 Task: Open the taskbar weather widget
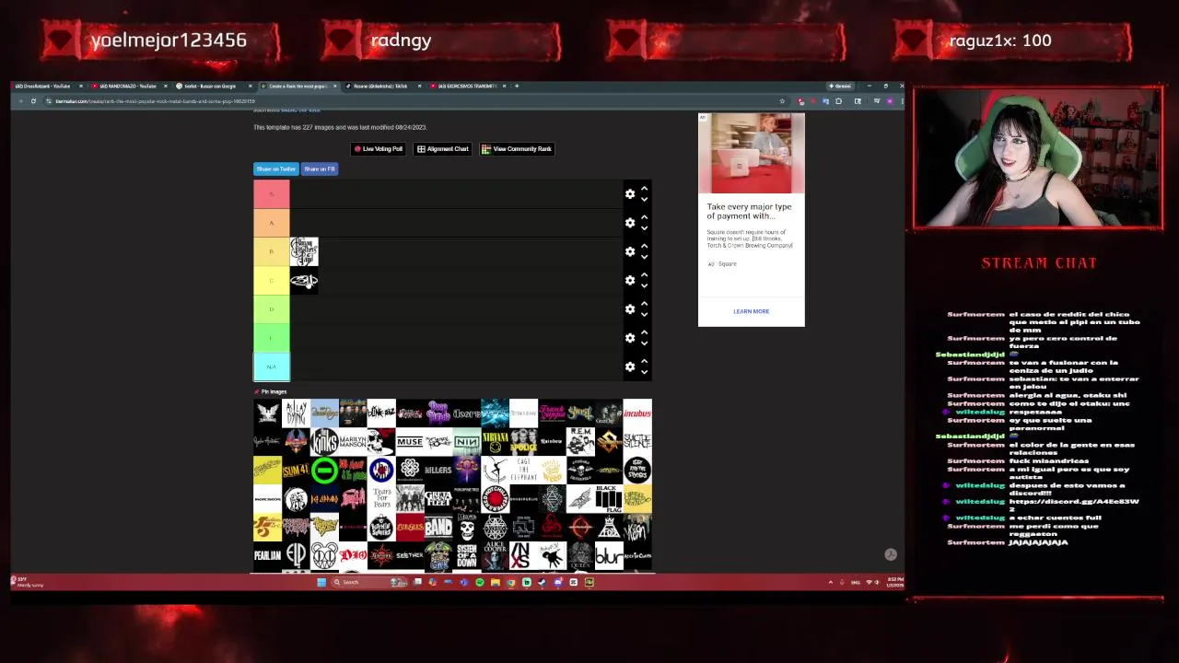point(28,582)
